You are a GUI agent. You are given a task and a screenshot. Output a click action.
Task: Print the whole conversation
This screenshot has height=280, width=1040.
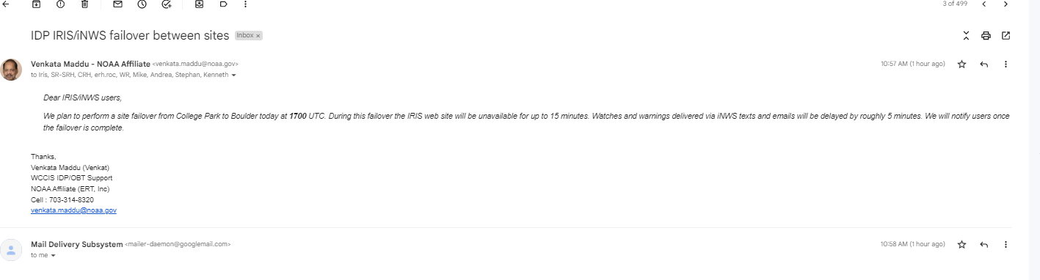click(x=986, y=35)
